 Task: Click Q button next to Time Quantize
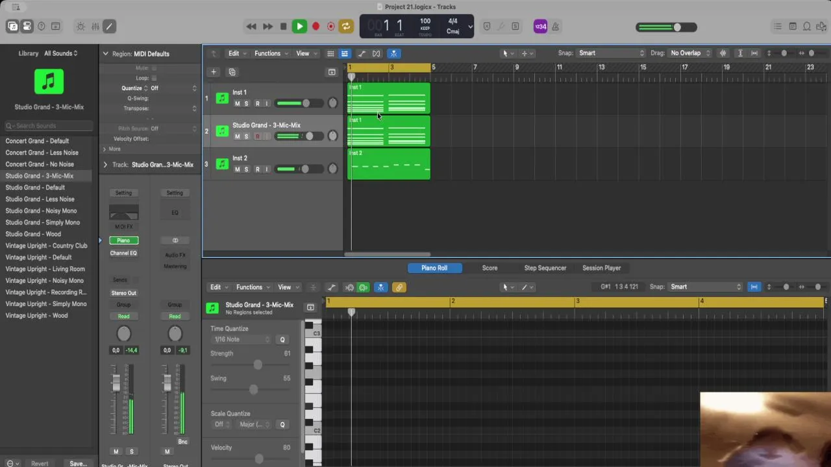282,339
